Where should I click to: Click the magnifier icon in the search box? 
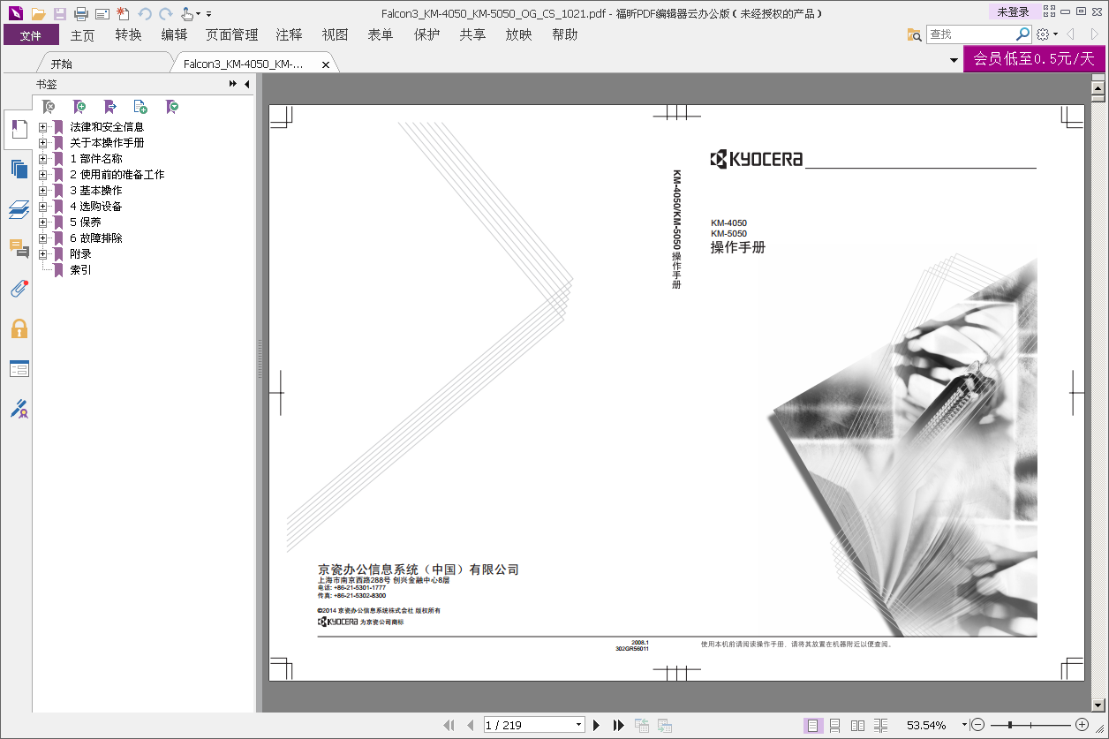[x=1022, y=34]
